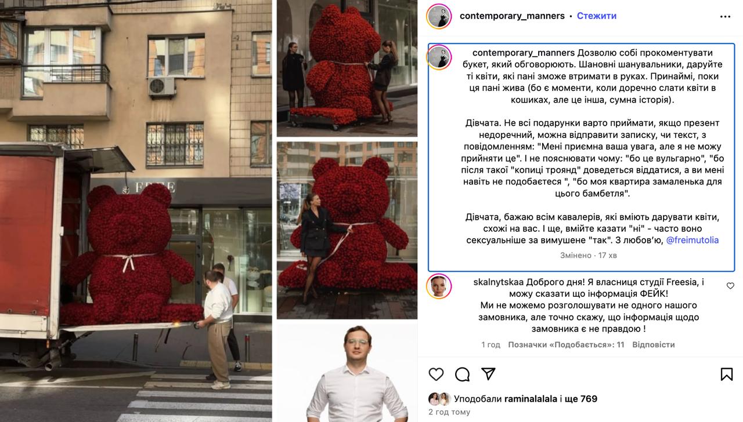The image size is (743, 422).
Task: Open the @freimutolia mention link
Action: pos(692,240)
